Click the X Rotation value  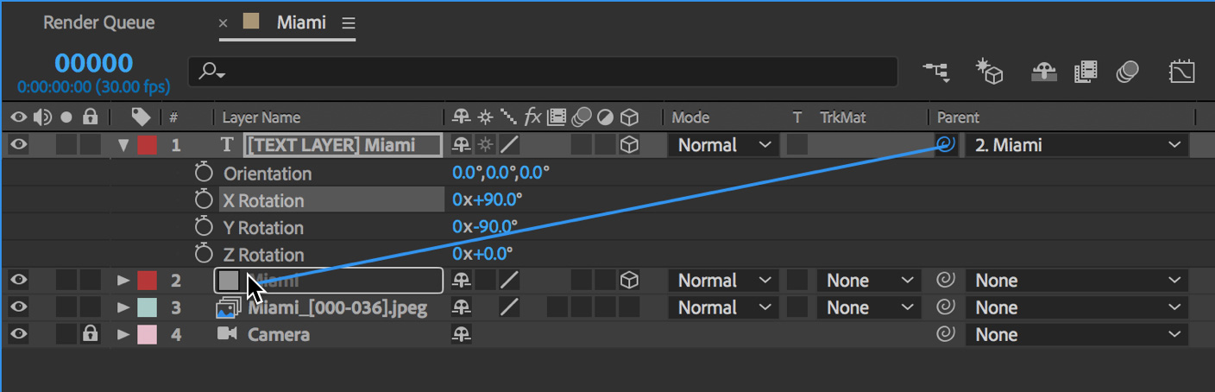pyautogui.click(x=487, y=200)
